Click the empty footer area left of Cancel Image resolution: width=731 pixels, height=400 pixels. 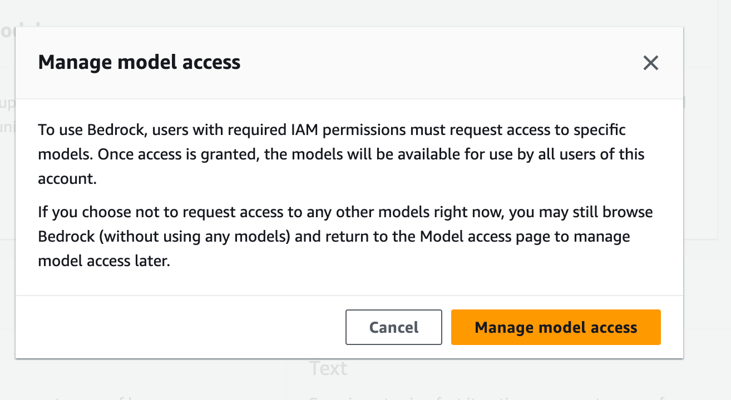pos(180,327)
